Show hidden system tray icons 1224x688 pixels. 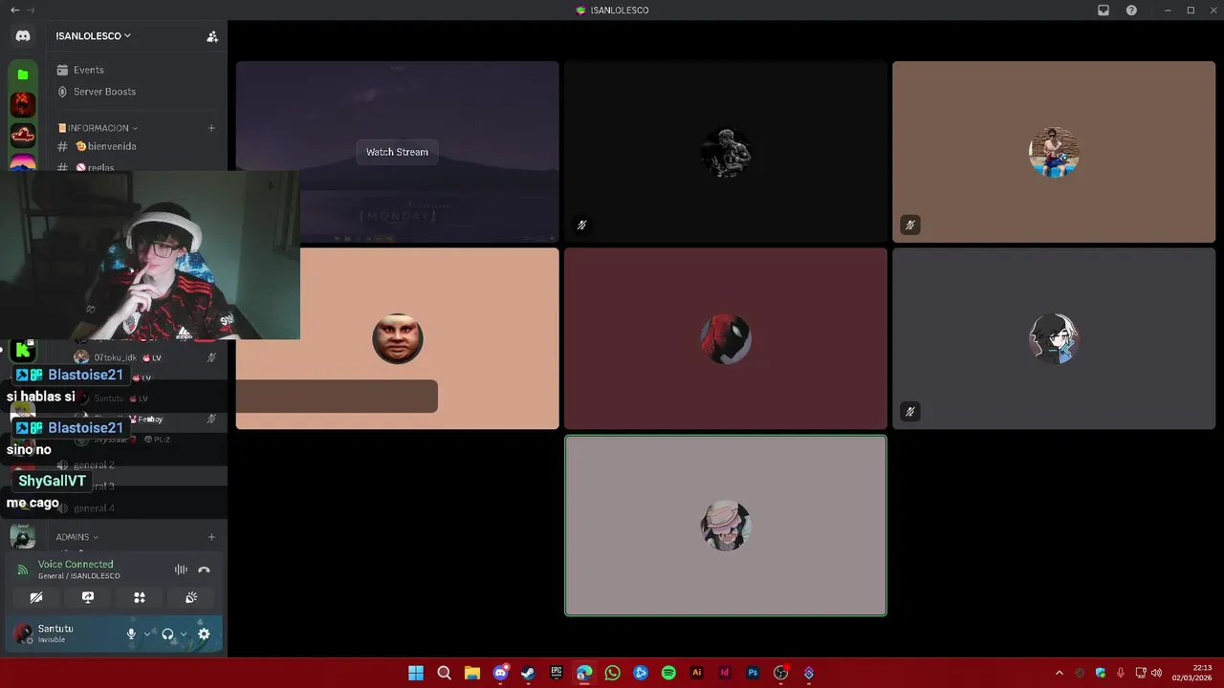(x=1059, y=673)
